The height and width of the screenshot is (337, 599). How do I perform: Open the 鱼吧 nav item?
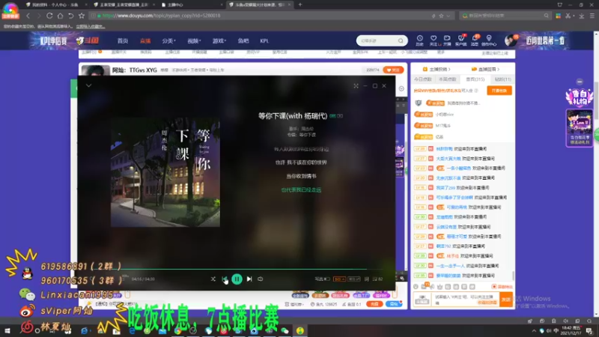pos(243,41)
